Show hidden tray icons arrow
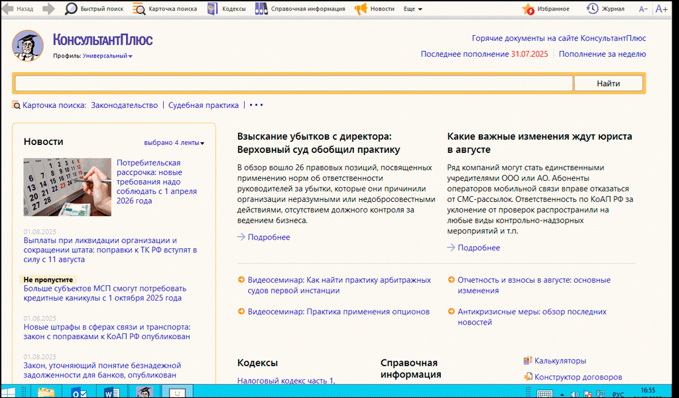Screen dimensions: 679x398 point(562,395)
